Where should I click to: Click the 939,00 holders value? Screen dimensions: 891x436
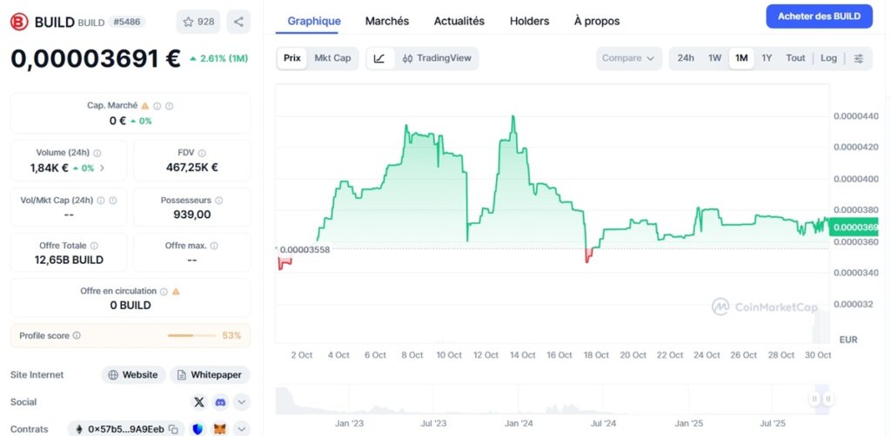(192, 215)
